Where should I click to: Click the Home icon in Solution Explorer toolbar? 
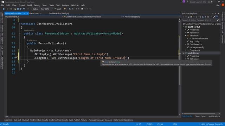click(188, 17)
